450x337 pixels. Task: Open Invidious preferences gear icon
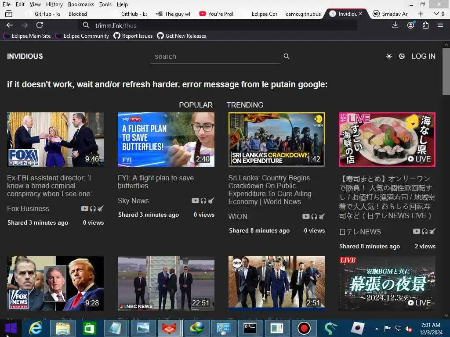(402, 56)
